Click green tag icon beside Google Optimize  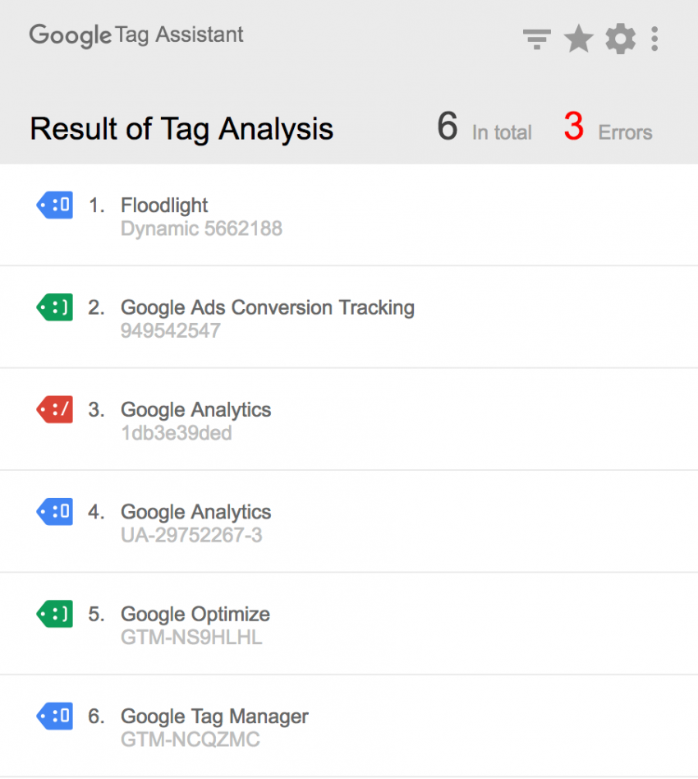click(x=55, y=614)
